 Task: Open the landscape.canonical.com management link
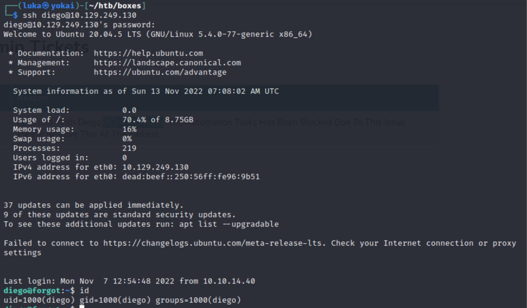[x=167, y=63]
